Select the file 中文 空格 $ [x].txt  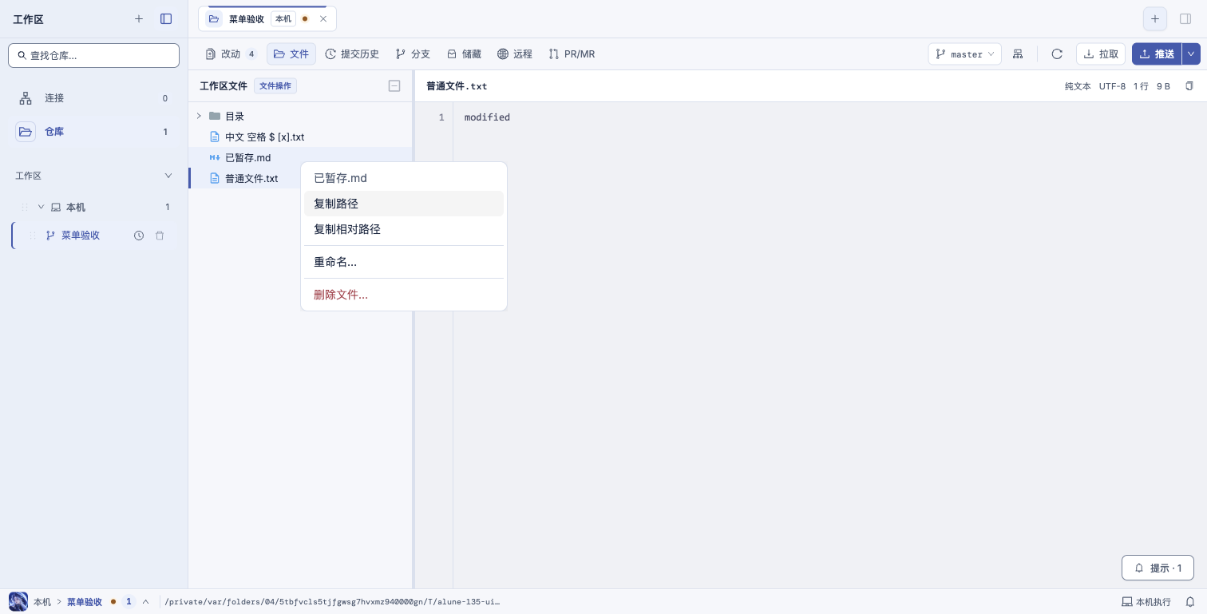(x=300, y=137)
